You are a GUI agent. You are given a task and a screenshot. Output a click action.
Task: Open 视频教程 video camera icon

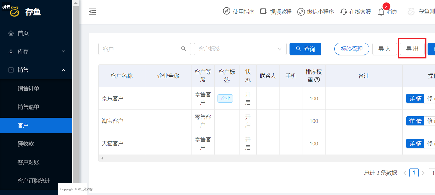[264, 11]
